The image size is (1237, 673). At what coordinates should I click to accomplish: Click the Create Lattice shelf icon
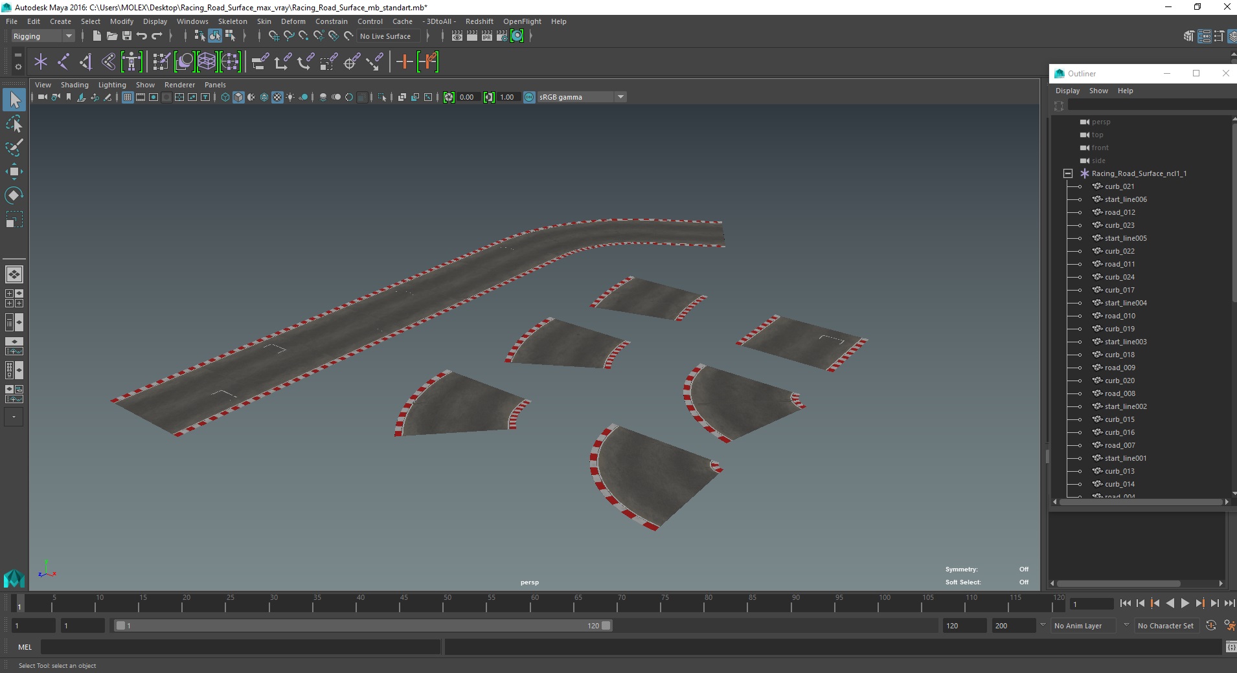[207, 62]
